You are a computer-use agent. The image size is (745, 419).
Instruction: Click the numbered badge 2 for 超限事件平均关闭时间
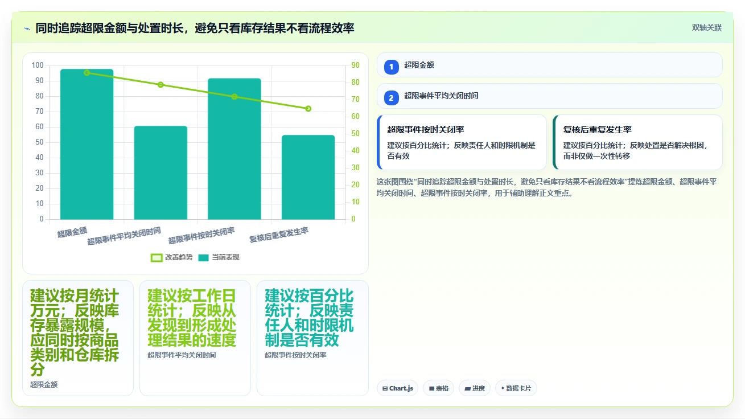point(392,98)
